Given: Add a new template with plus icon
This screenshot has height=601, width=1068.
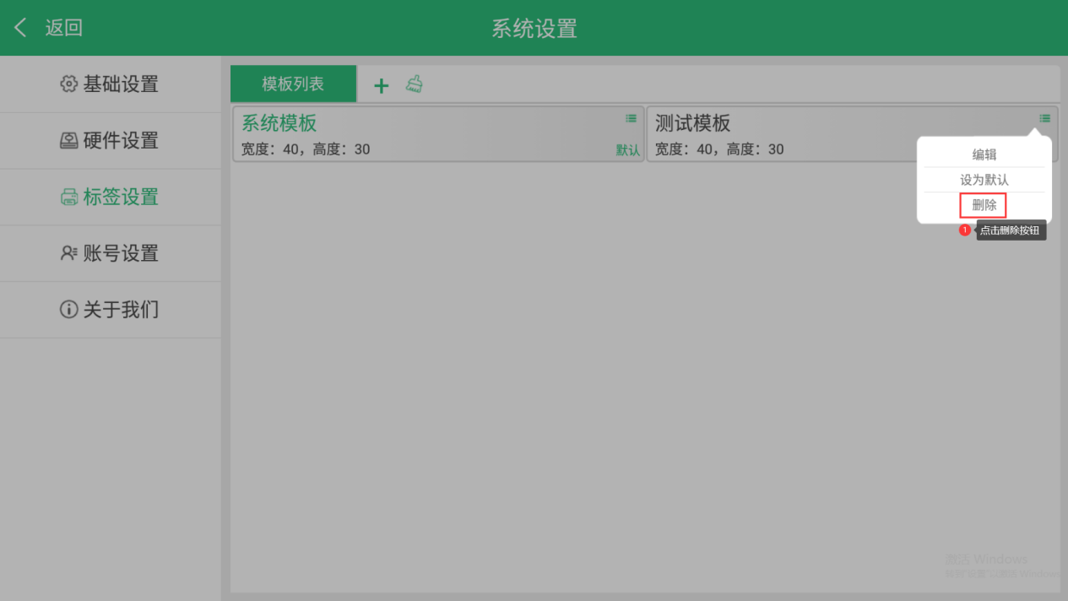Looking at the screenshot, I should click(382, 85).
